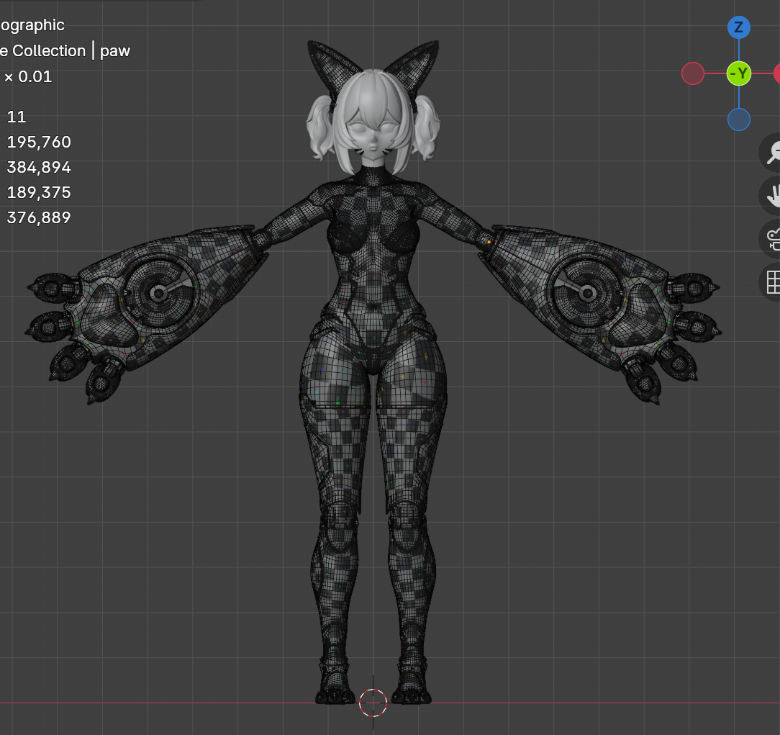The image size is (780, 735).
Task: Click the 'paw' object name in overlay text
Action: pos(115,51)
